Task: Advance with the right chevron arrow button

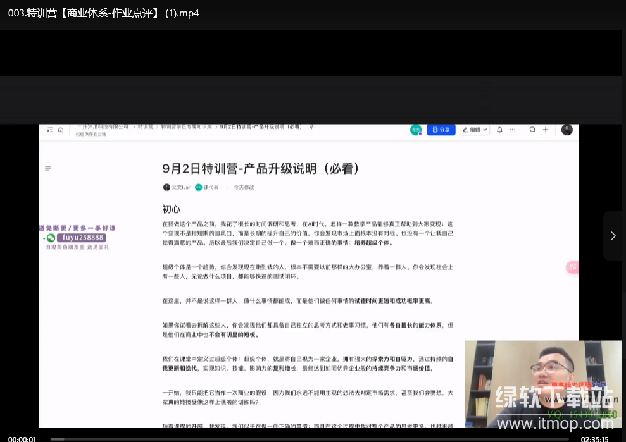Action: (613, 236)
